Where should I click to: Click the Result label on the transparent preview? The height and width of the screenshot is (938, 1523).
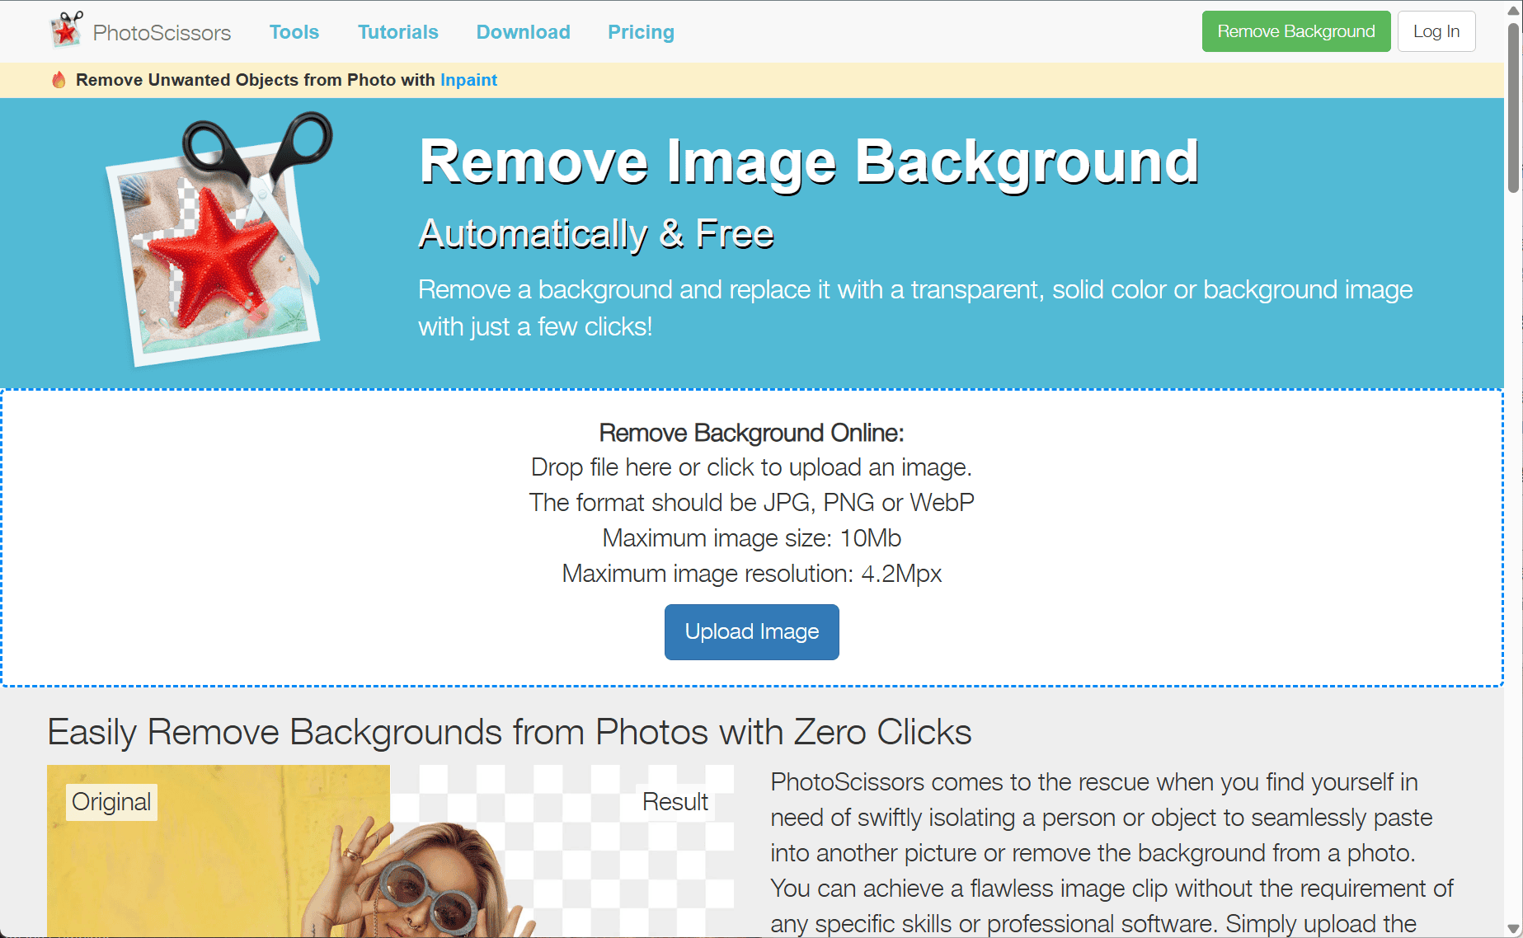[x=675, y=802]
